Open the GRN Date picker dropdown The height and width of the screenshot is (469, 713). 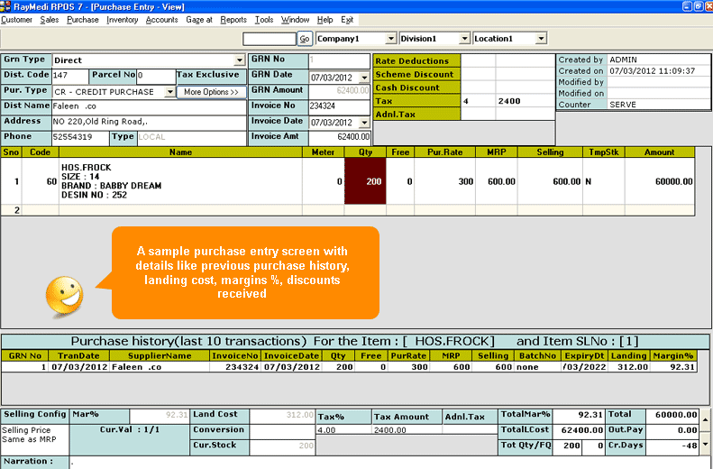[364, 78]
